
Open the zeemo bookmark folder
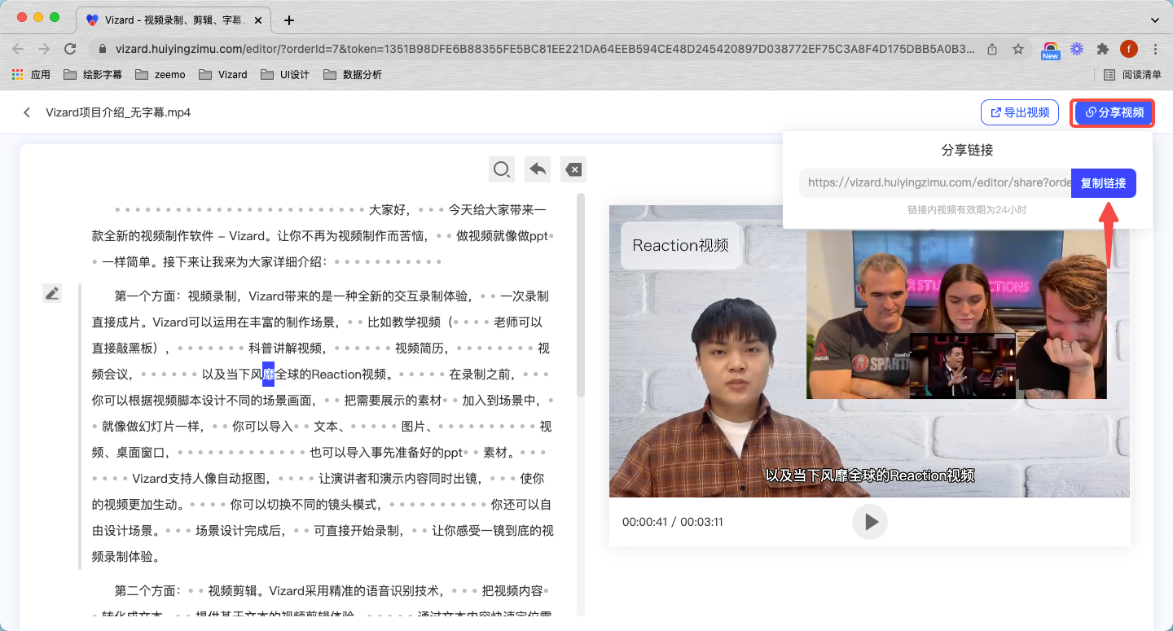click(160, 75)
